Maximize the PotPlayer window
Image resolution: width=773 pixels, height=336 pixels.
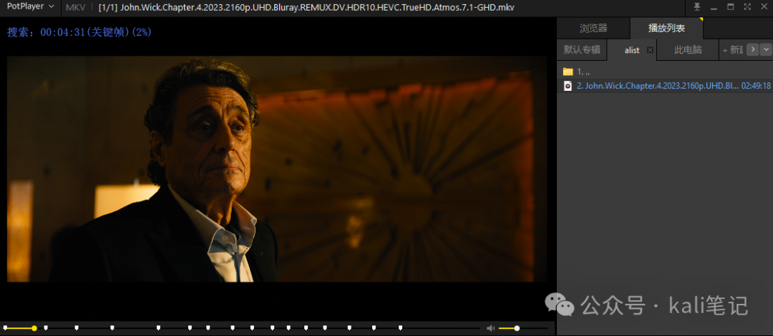click(x=731, y=7)
